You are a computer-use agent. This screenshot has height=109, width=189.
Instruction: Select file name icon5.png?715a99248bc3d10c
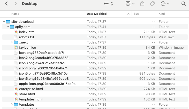pyautogui.click(x=43, y=73)
